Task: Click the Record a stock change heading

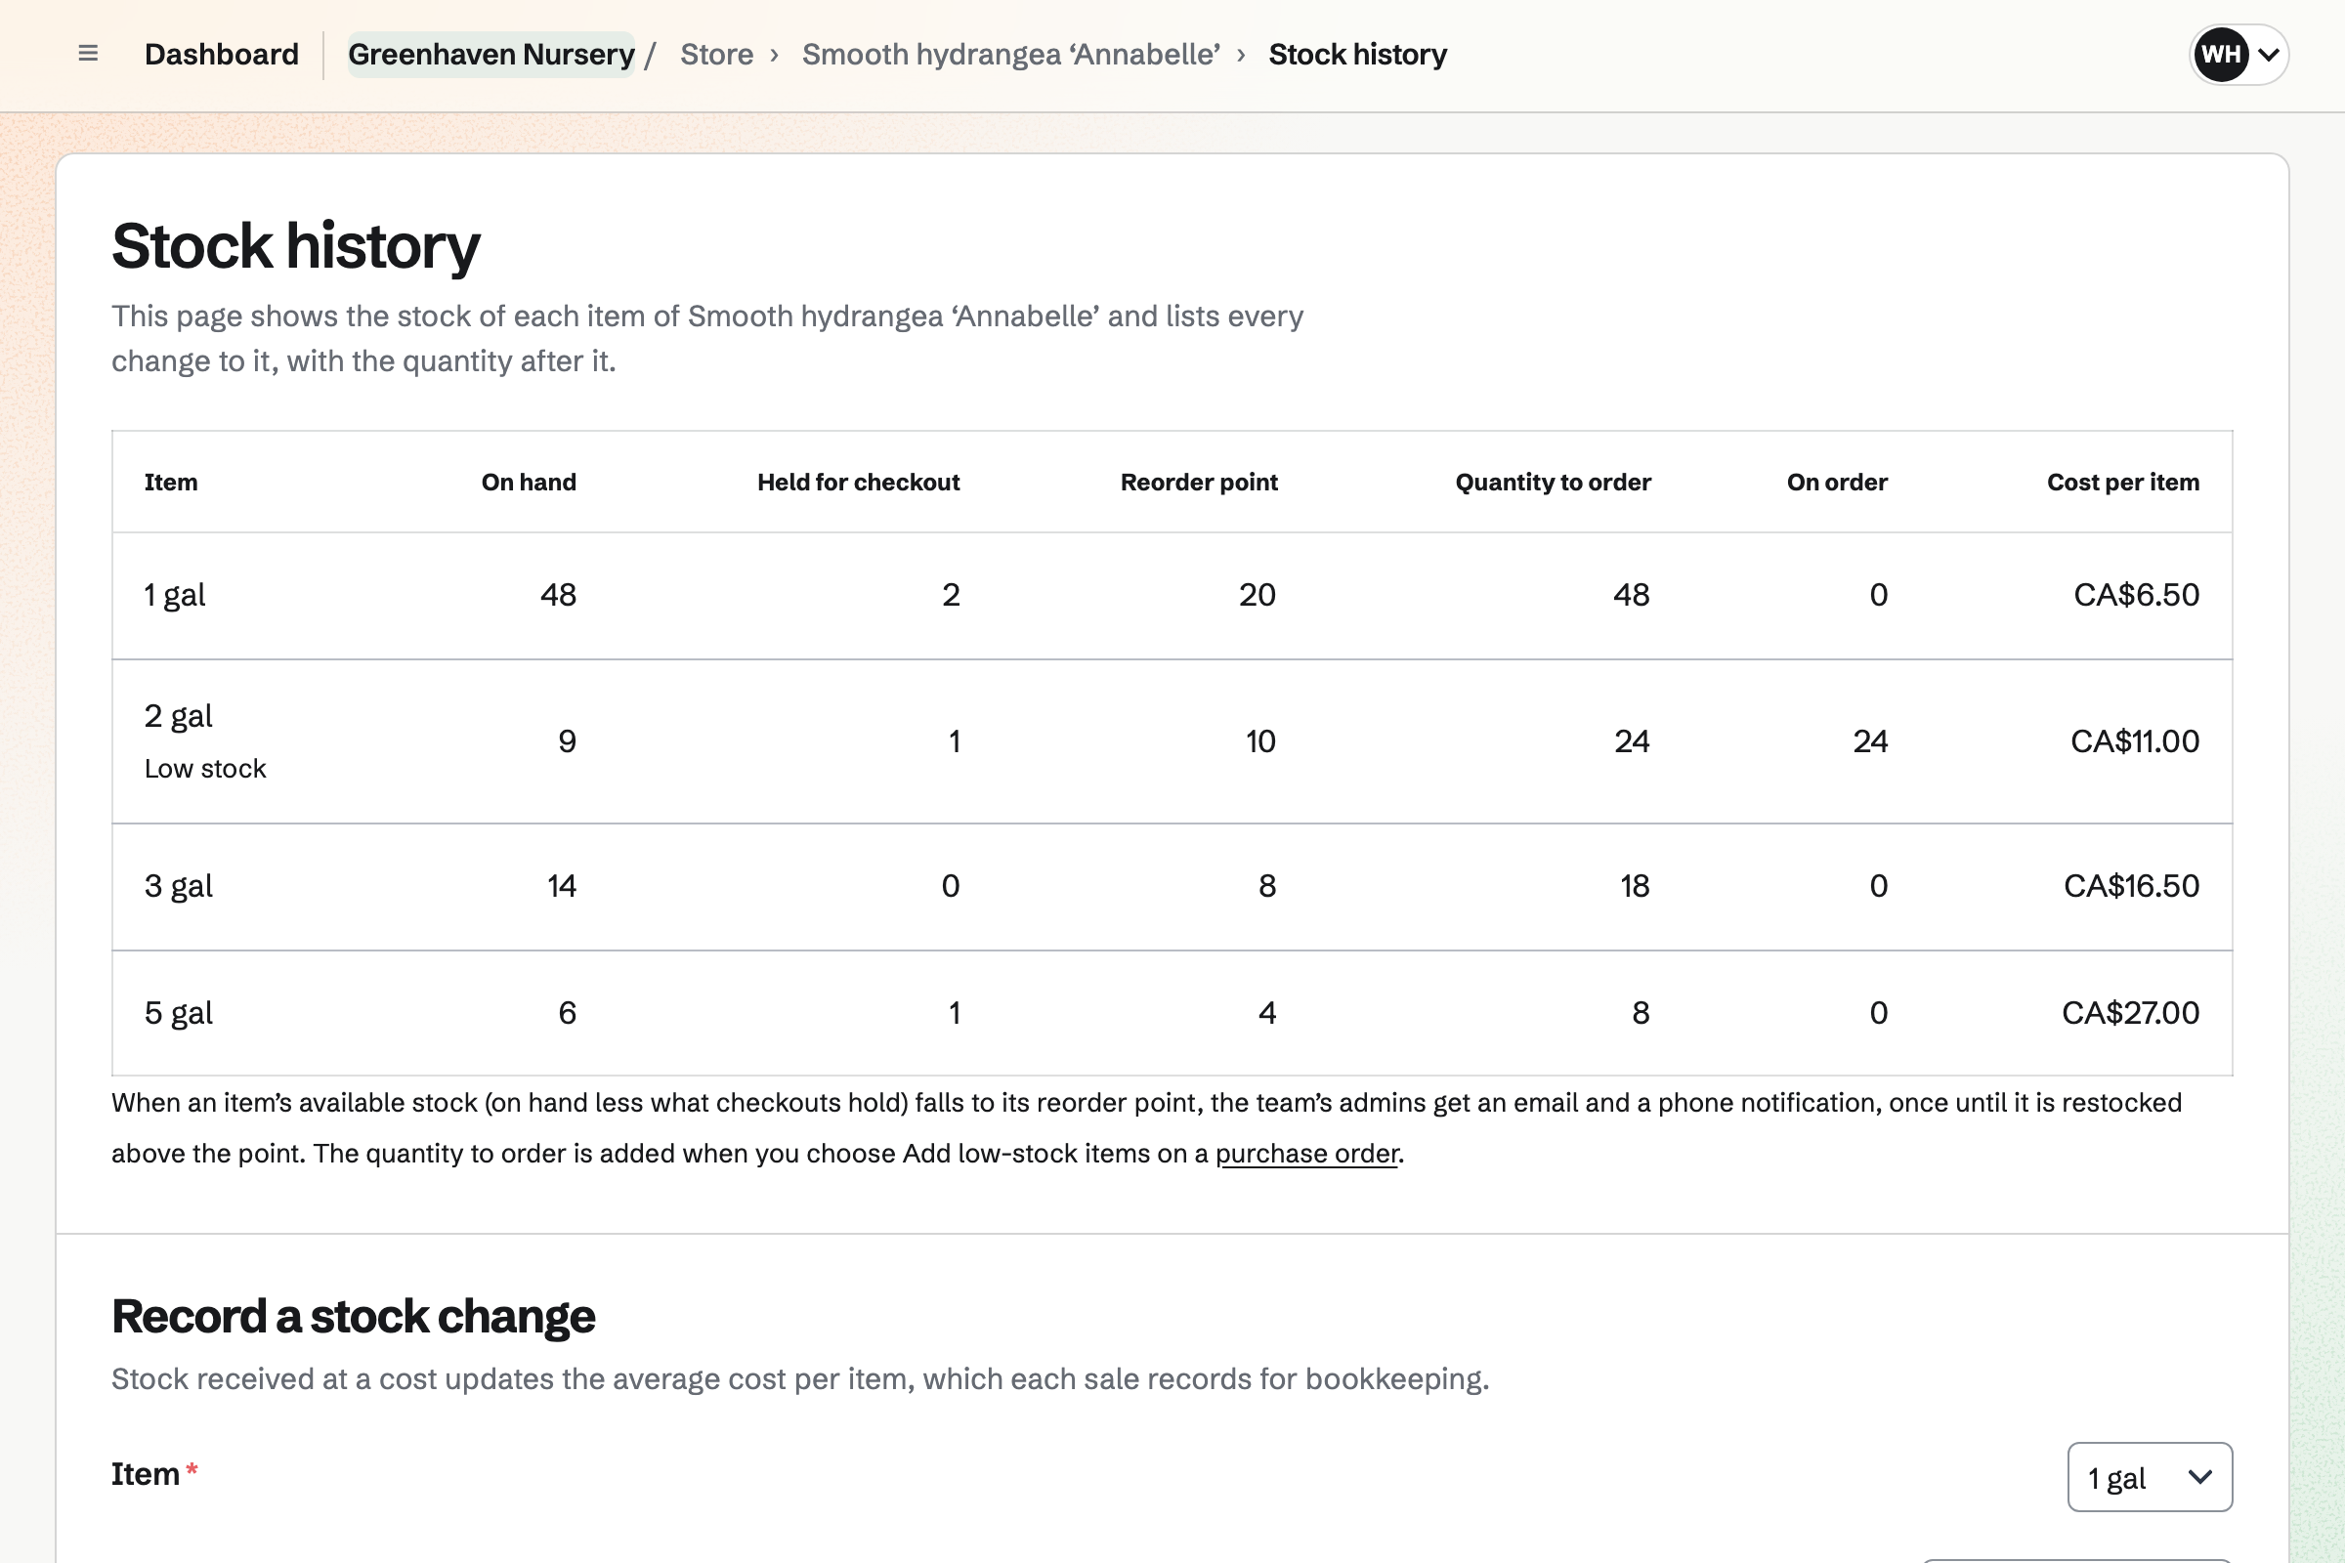Action: pyautogui.click(x=353, y=1317)
